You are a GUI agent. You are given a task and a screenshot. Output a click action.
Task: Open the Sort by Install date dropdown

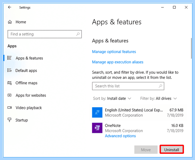[x=112, y=98]
